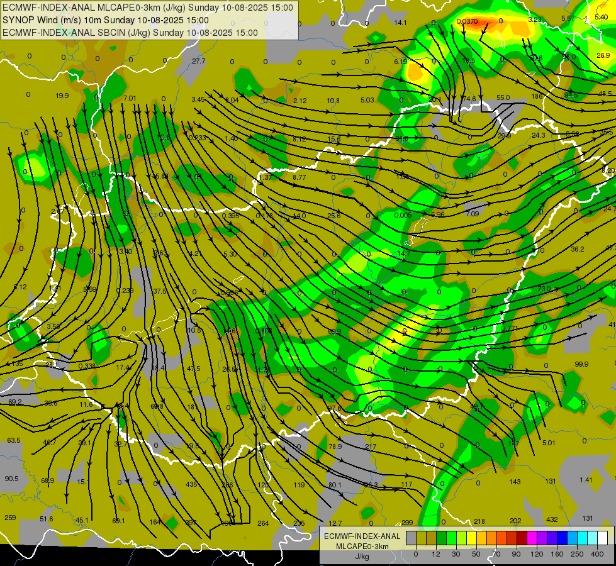This screenshot has width=616, height=566.
Task: Click the map value 27.7
Action: [199, 61]
